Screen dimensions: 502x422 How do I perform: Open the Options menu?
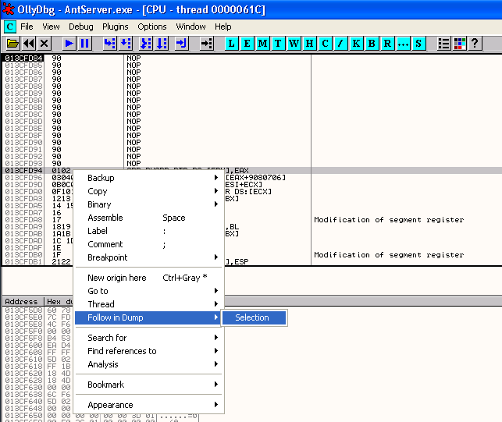click(x=152, y=27)
